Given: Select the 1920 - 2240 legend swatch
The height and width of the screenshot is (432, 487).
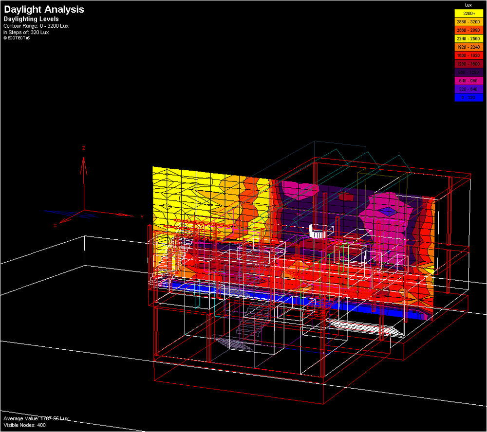Looking at the screenshot, I should click(468, 47).
